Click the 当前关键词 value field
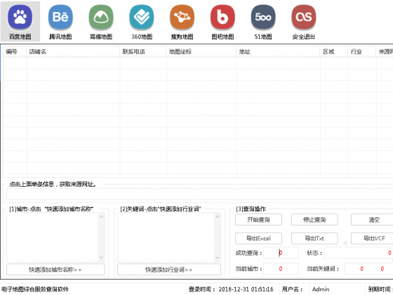This screenshot has height=295, width=393. pos(368,268)
